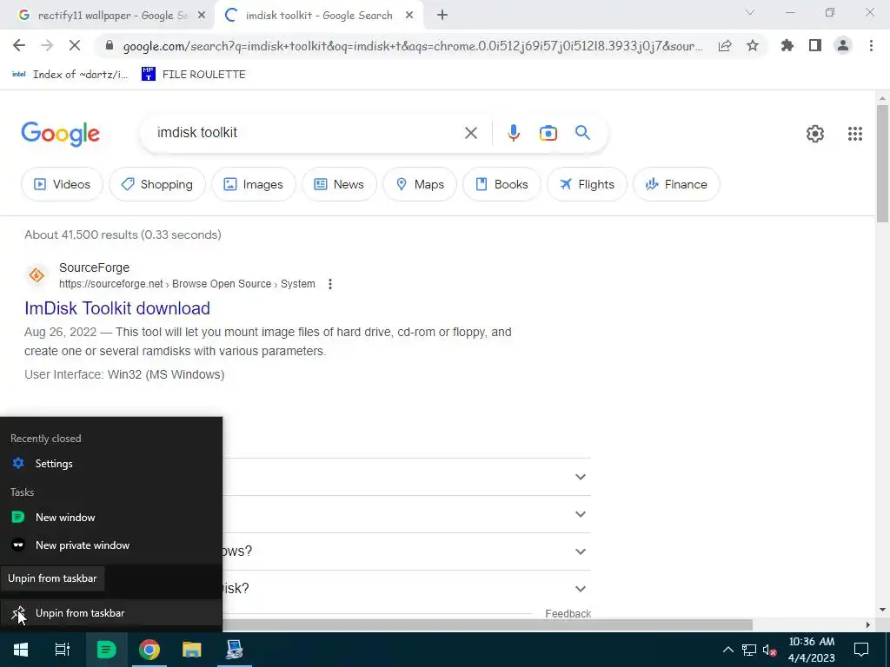The image size is (890, 667).
Task: Open Google quick settings gear
Action: click(815, 134)
